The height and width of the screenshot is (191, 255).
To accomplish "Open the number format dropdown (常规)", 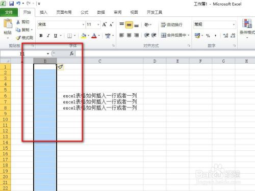I will (x=234, y=24).
